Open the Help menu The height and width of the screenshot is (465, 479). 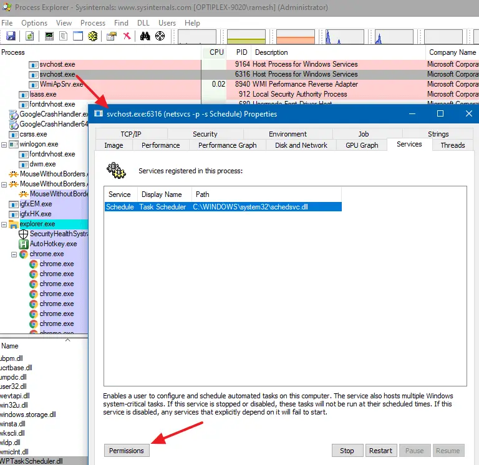point(192,23)
